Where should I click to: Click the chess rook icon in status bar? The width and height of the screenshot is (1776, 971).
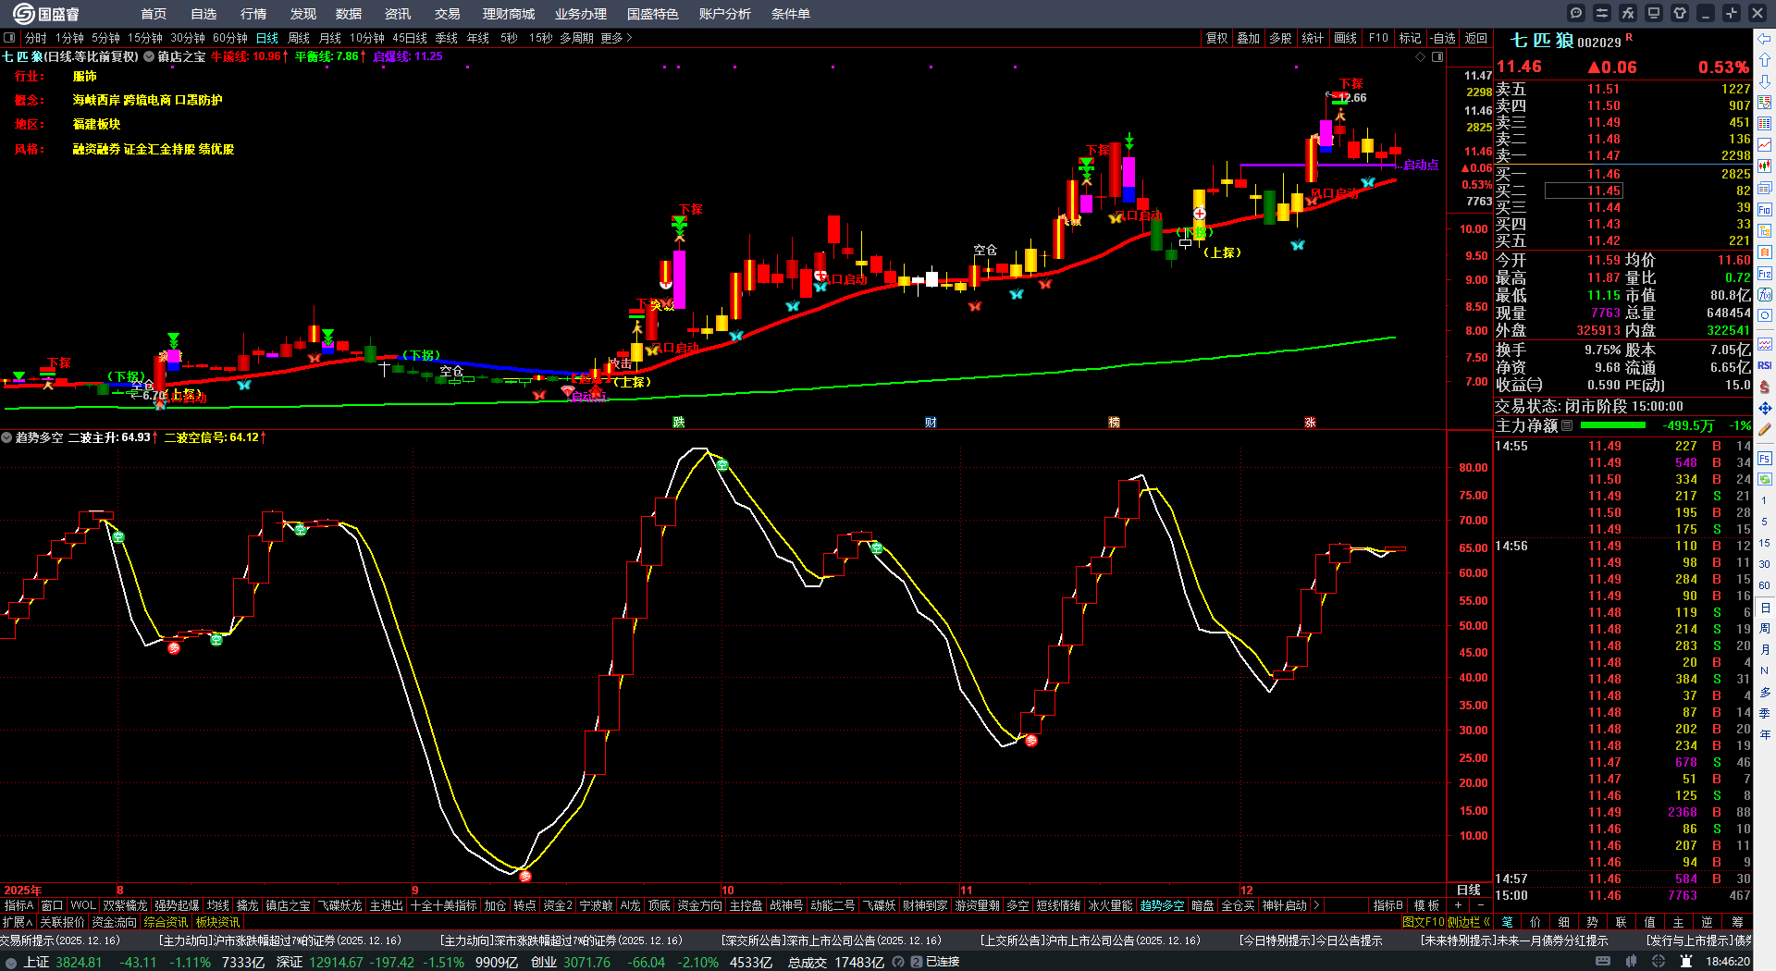pyautogui.click(x=1686, y=962)
